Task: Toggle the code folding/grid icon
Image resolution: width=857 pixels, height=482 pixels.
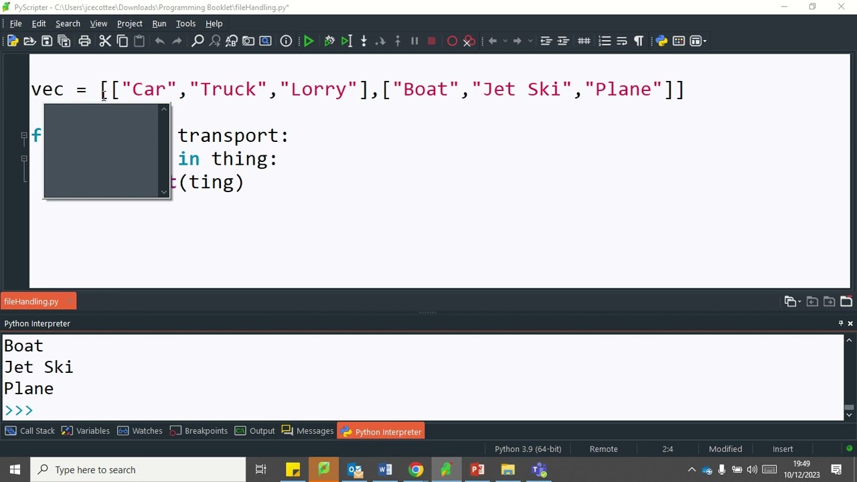Action: [x=584, y=41]
